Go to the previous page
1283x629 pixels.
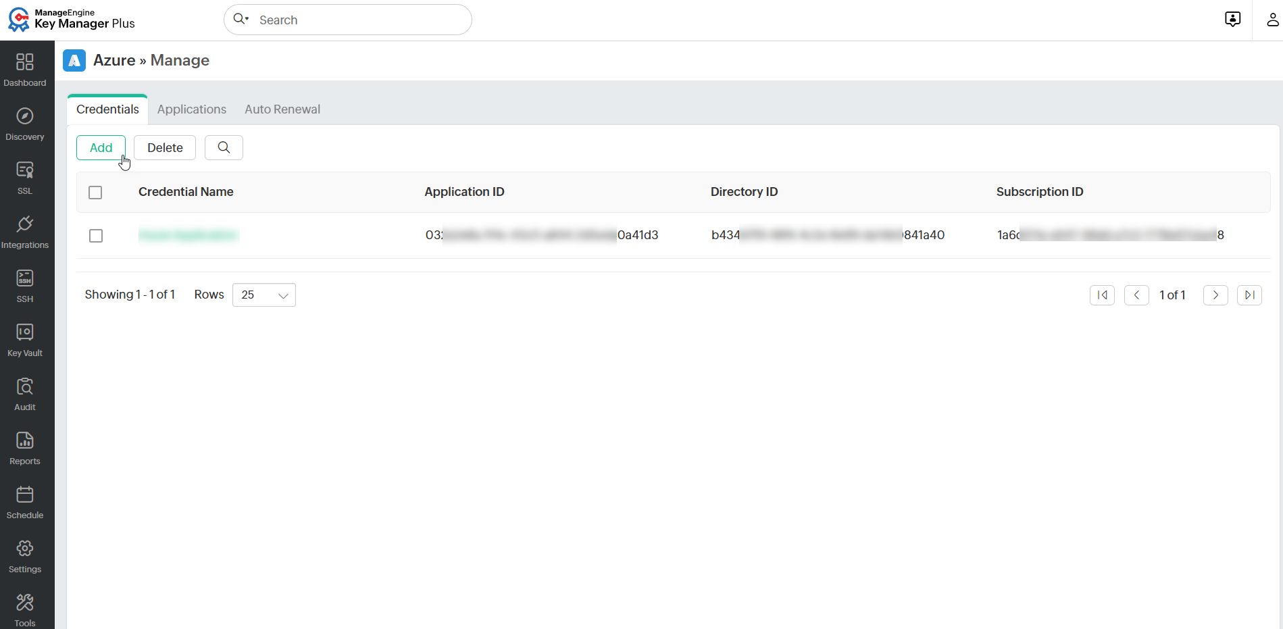pos(1136,295)
